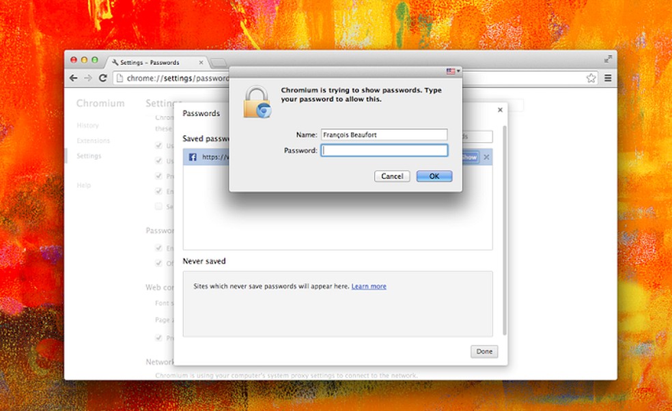Click the bookmark star in the address bar

coord(591,78)
